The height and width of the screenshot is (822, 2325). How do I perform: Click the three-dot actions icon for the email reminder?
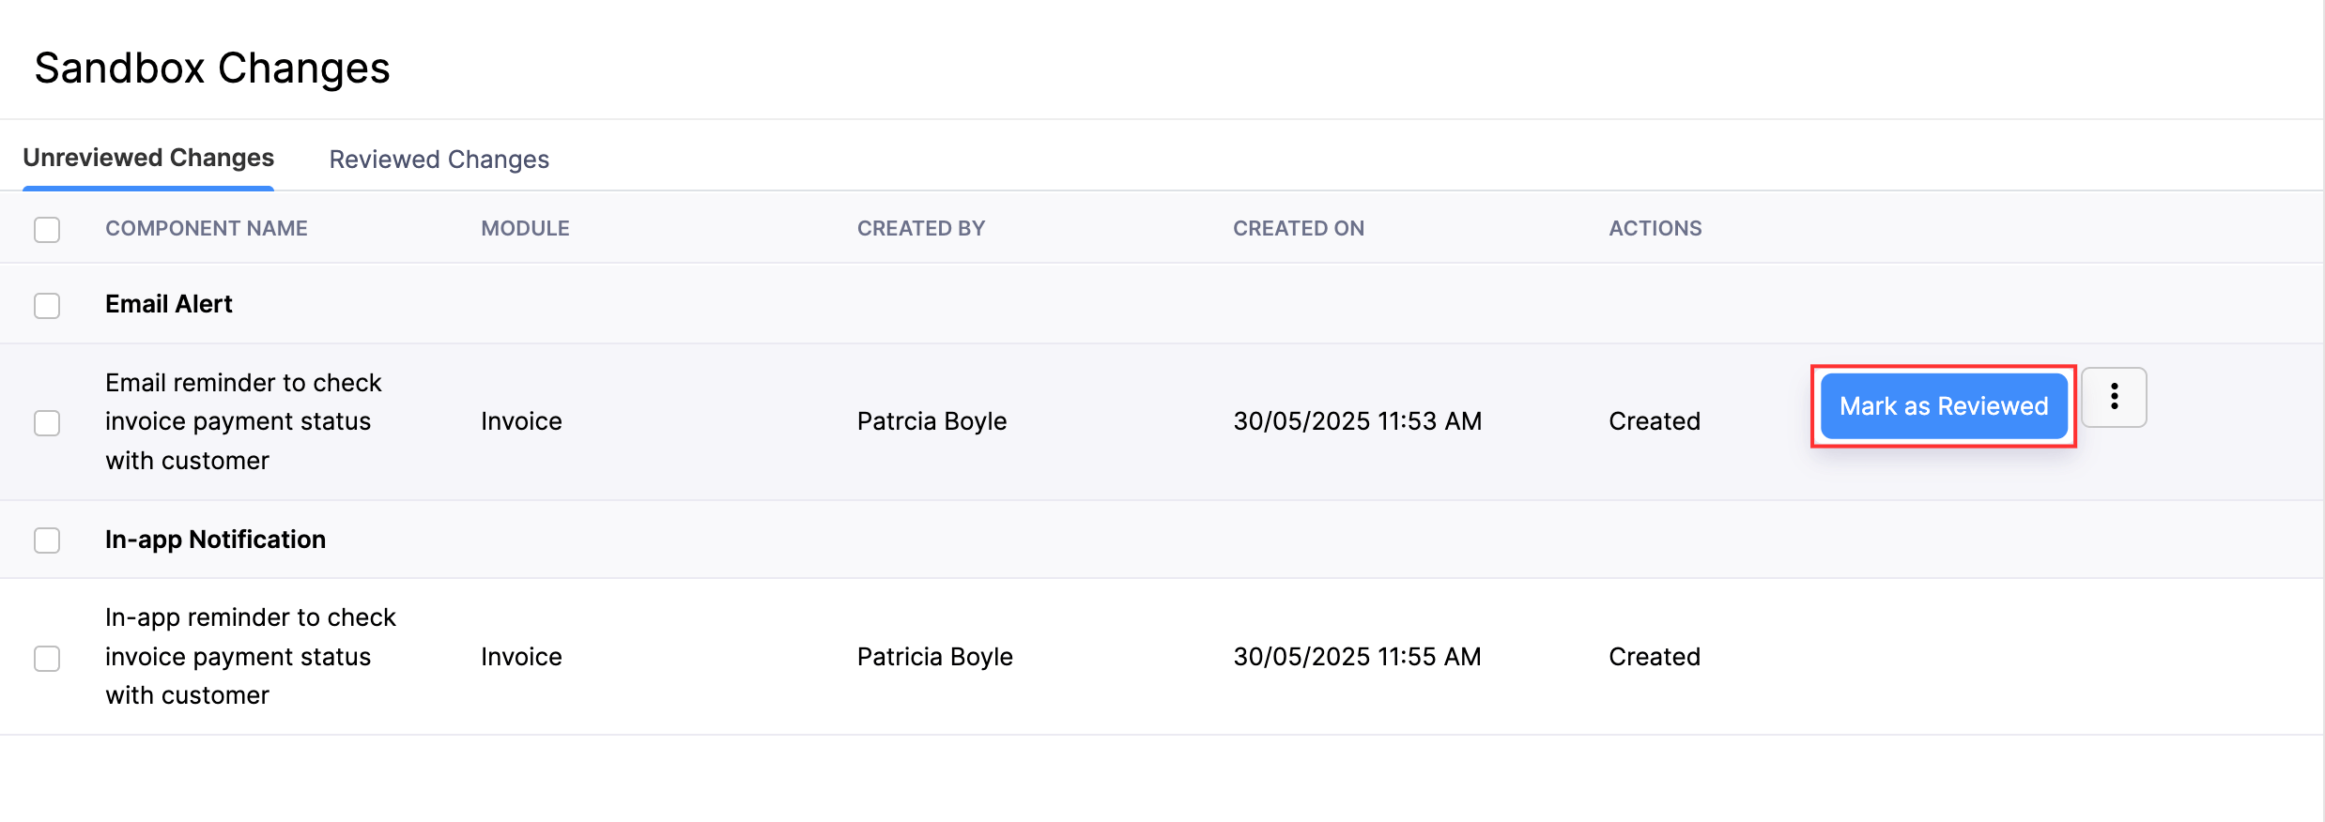coord(2115,397)
